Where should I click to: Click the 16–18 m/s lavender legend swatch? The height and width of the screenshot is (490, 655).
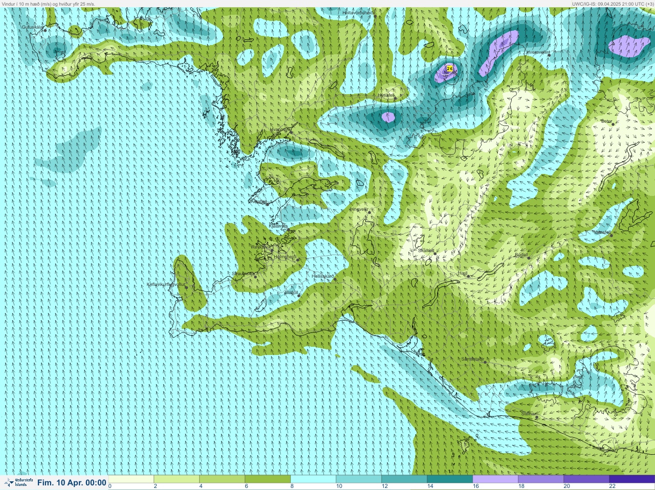point(495,479)
